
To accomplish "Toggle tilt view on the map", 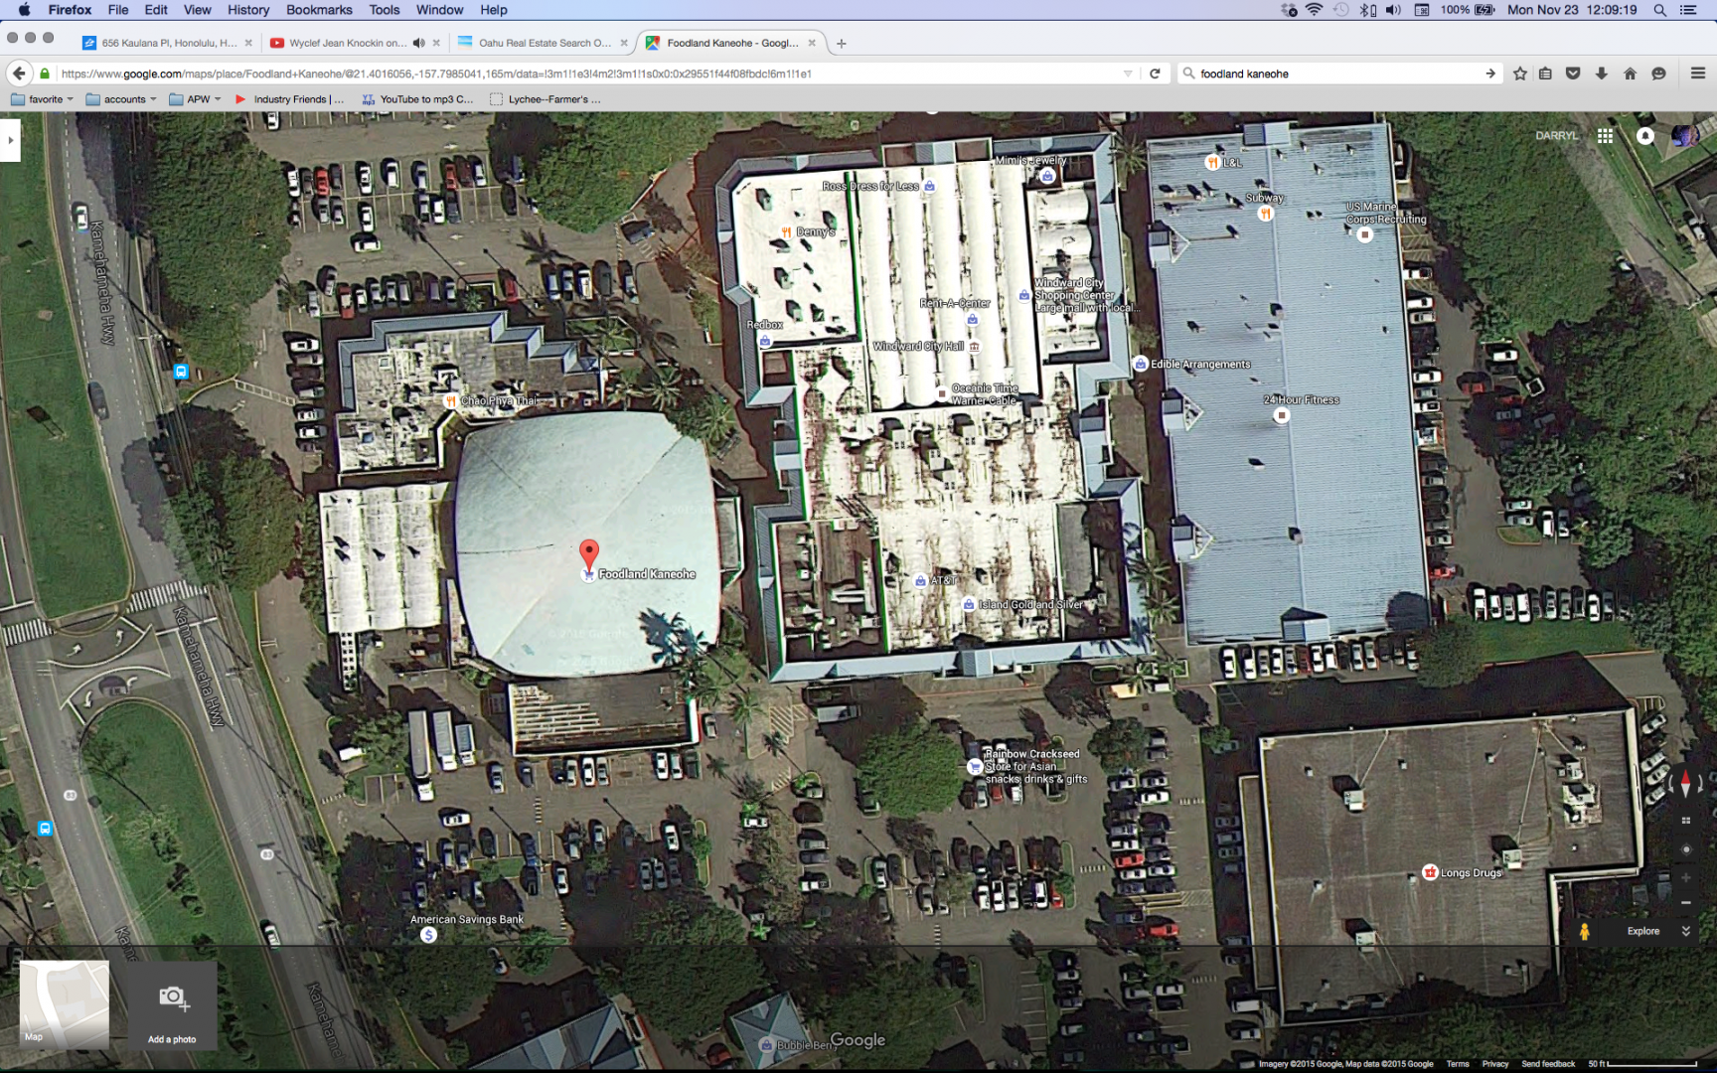I will tap(1685, 821).
